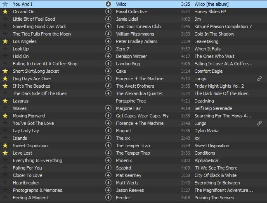
Task: Open link icon on You've Got The Love row
Action: 259,123
